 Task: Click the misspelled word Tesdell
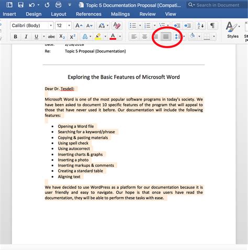point(67,89)
